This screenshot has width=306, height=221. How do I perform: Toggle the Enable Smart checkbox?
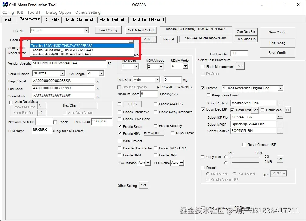119,126
